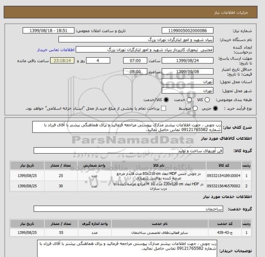
Task: Click the گروه کالا field فن آوریهای ساخت
Action: point(128,150)
